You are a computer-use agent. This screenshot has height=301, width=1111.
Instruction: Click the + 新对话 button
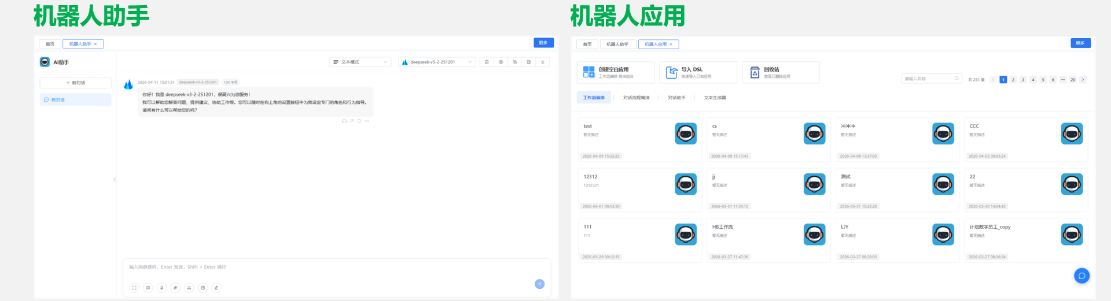pos(75,83)
